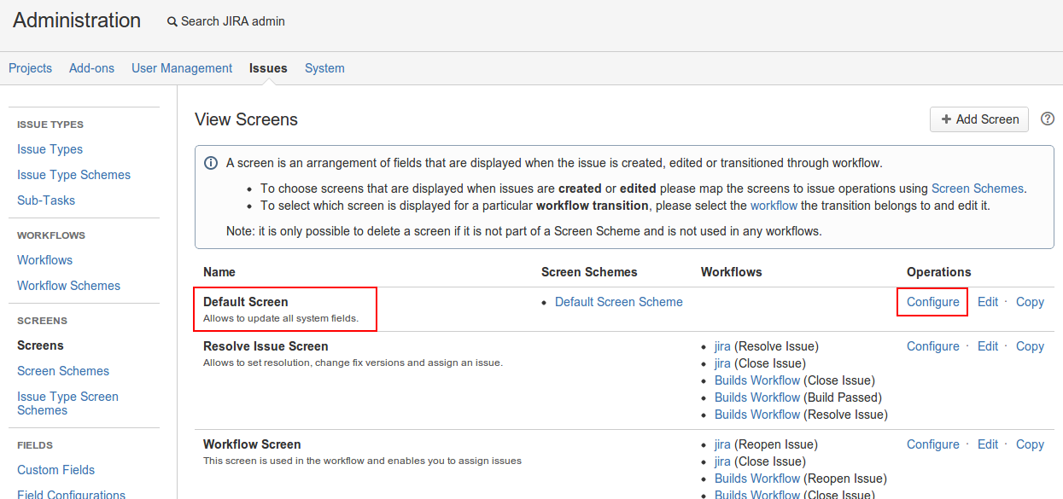Click the Resolve Issue Screen name

point(266,346)
